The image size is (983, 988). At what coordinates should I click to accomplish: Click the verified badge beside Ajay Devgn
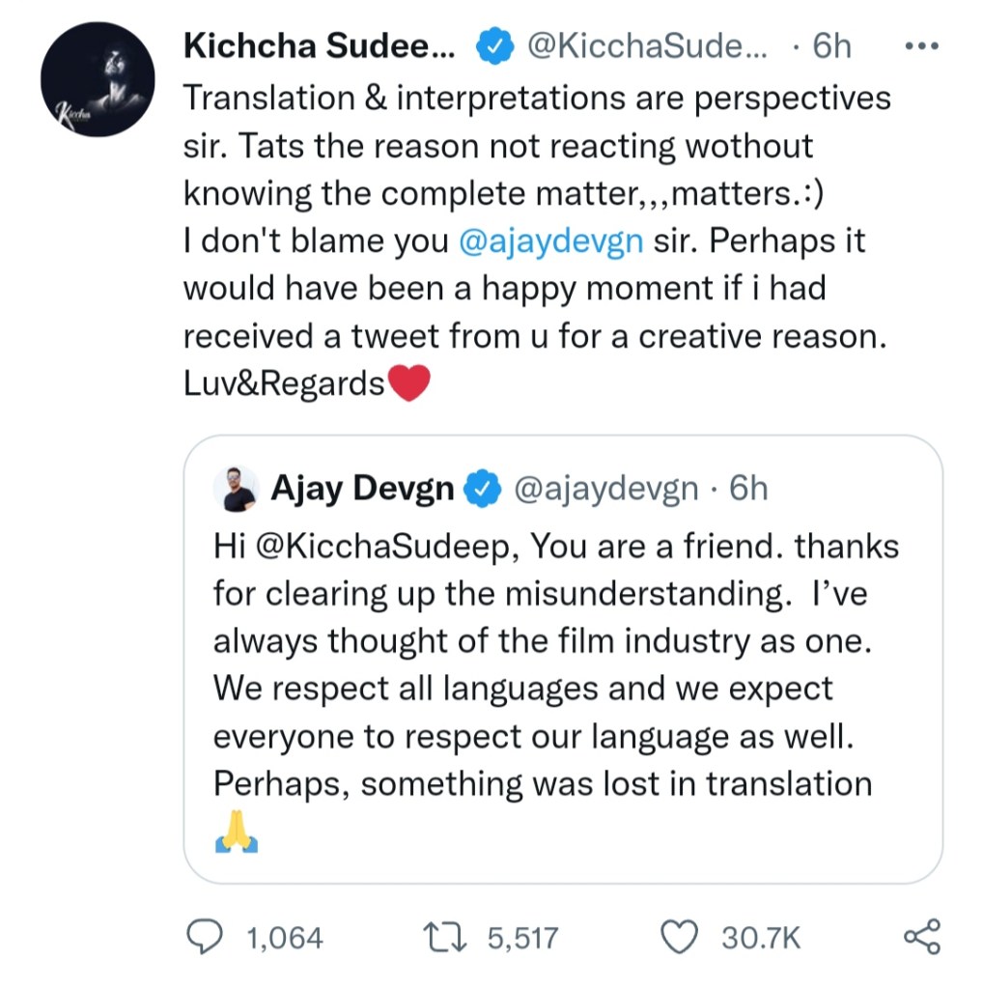pyautogui.click(x=484, y=490)
